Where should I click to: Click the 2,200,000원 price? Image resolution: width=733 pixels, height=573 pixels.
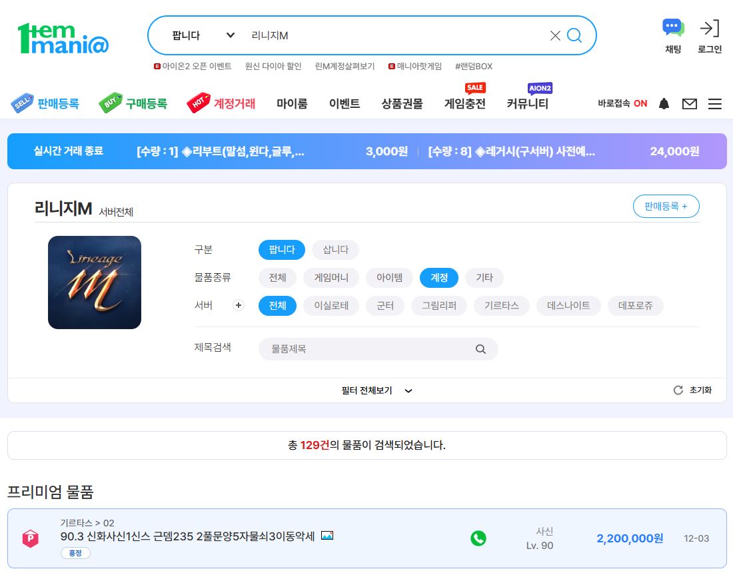coord(630,538)
